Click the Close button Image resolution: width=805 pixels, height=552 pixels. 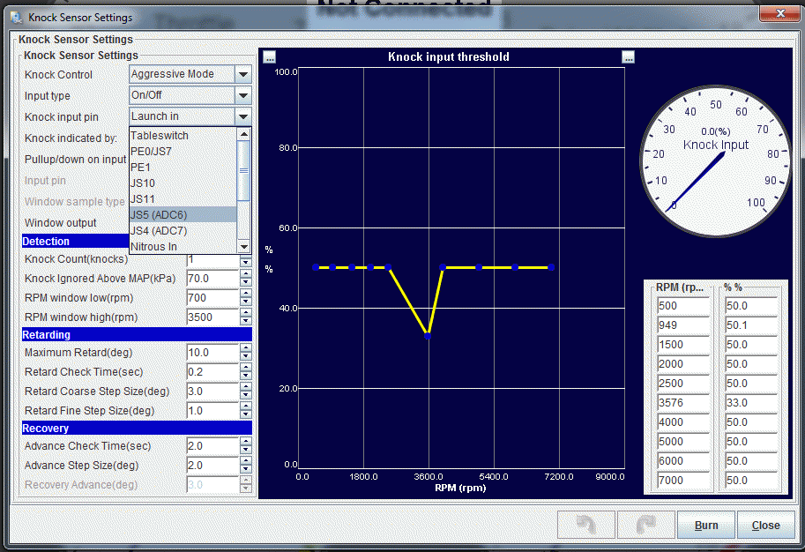tap(765, 525)
